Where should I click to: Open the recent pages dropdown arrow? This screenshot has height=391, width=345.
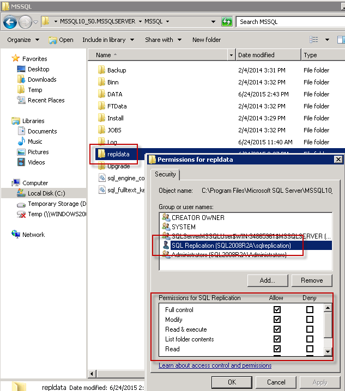tap(35, 22)
